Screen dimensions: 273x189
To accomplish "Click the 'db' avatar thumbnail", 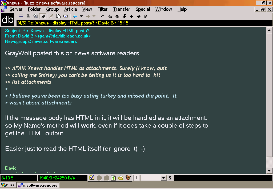I will (x=8, y=20).
